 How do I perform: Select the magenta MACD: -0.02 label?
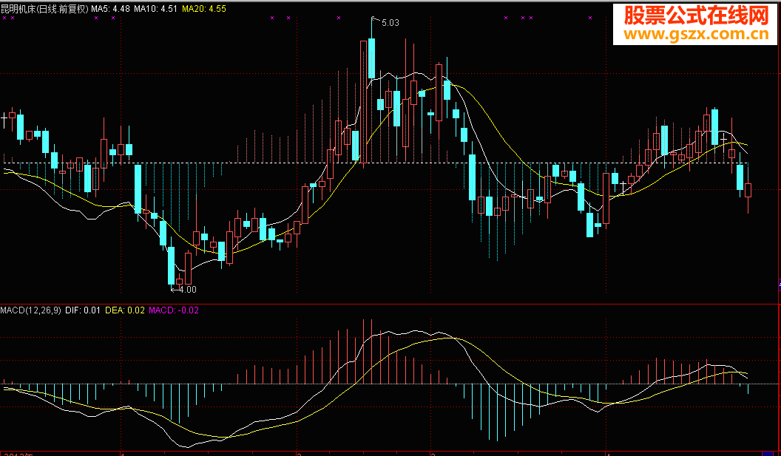click(174, 310)
